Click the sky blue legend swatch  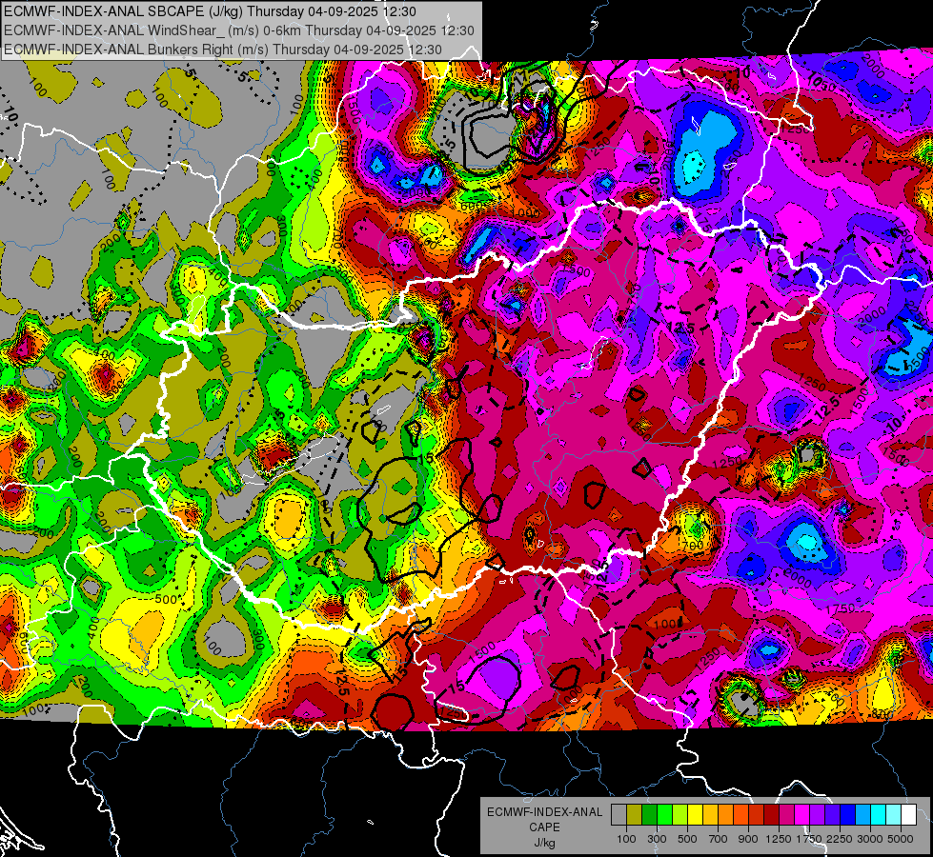(863, 814)
